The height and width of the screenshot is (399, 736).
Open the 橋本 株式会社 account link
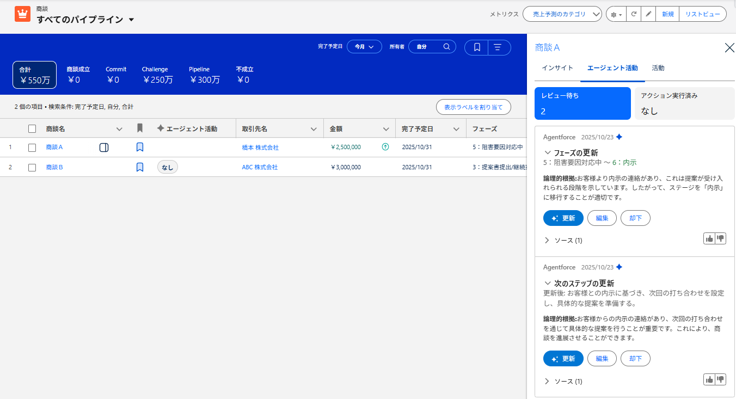pos(260,148)
